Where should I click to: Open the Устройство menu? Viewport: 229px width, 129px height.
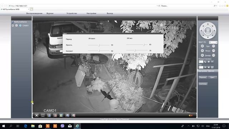pos(72,13)
